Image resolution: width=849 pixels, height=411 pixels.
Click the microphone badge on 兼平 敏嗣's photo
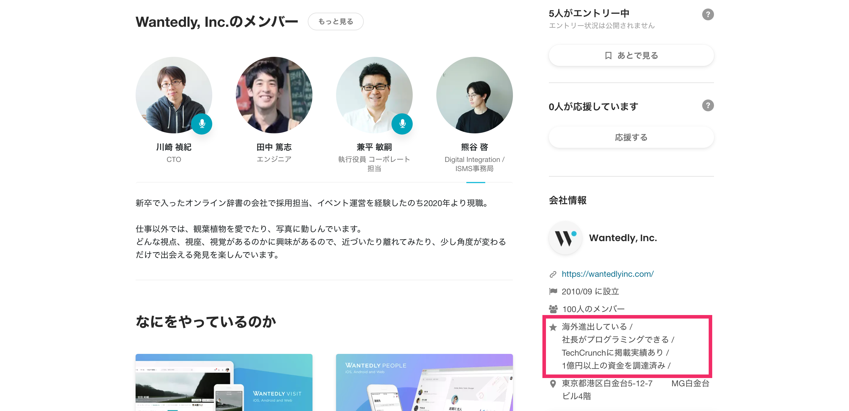tap(402, 124)
